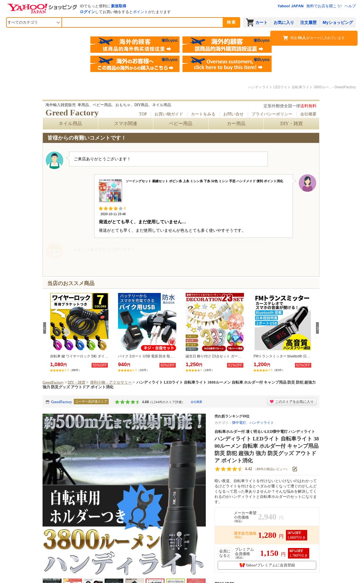The height and width of the screenshot is (583, 362).
Task: Click GreedFactory breadcrumb link
Action: 53,382
